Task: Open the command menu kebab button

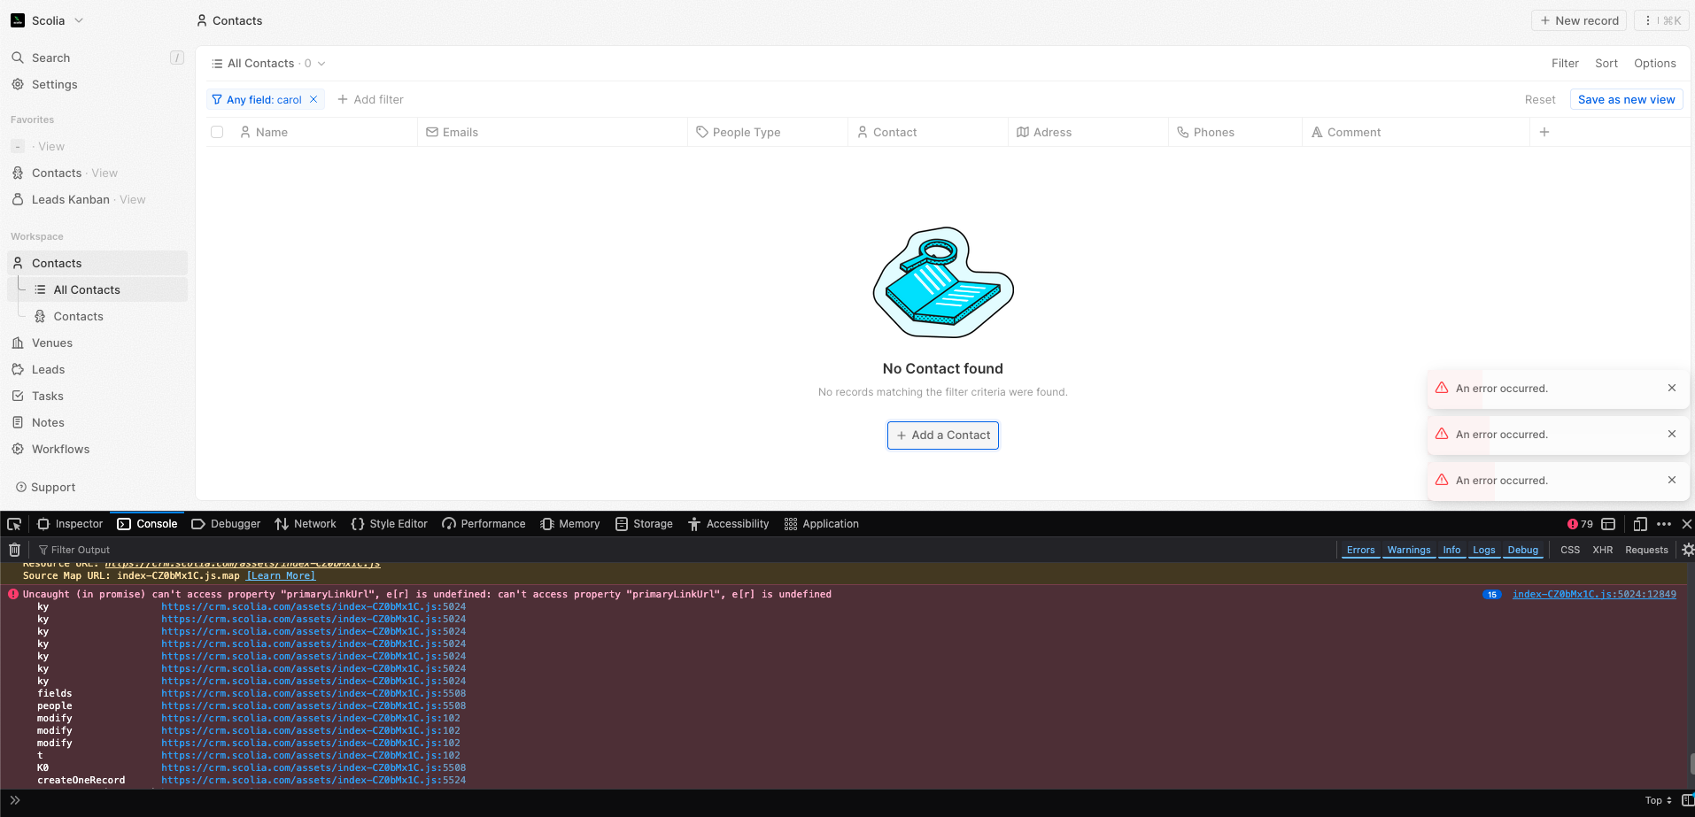Action: (x=1660, y=20)
